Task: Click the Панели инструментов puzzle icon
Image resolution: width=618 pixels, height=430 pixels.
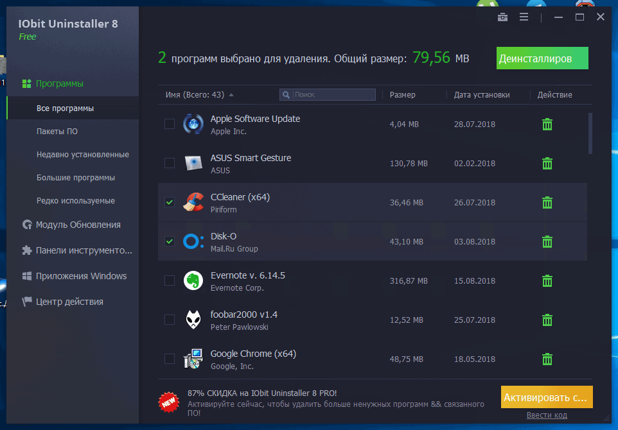Action: tap(27, 250)
